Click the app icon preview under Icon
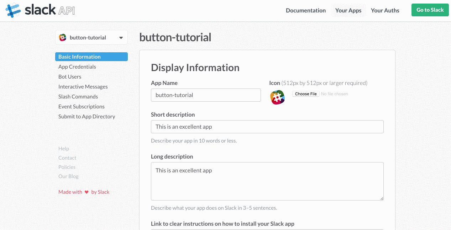 pos(278,97)
